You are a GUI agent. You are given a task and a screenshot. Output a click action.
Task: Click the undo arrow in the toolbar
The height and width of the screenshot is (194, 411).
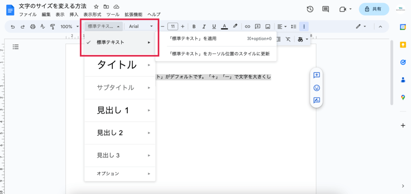pos(12,27)
